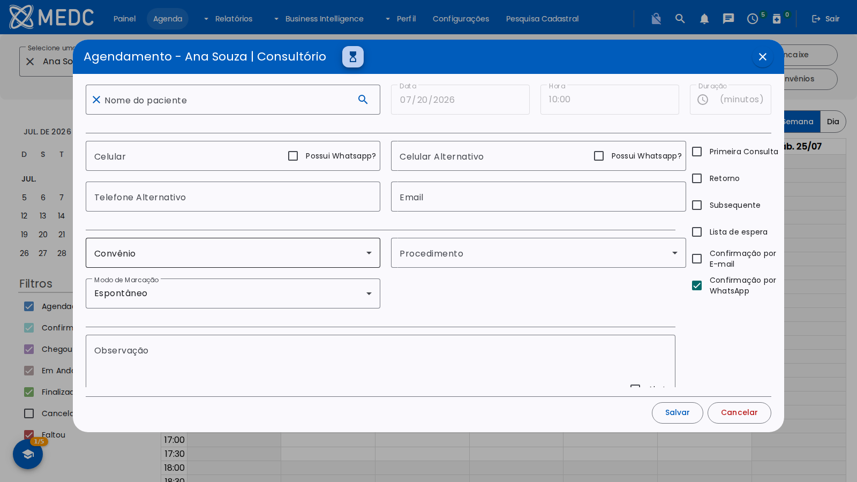Expand the Relatórios menu

[x=228, y=19]
